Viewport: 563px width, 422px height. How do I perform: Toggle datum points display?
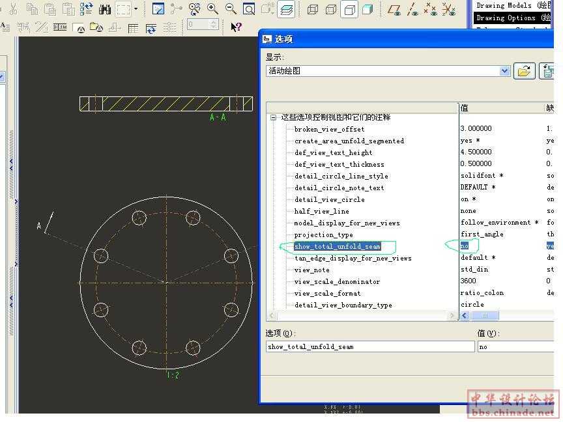tap(430, 9)
